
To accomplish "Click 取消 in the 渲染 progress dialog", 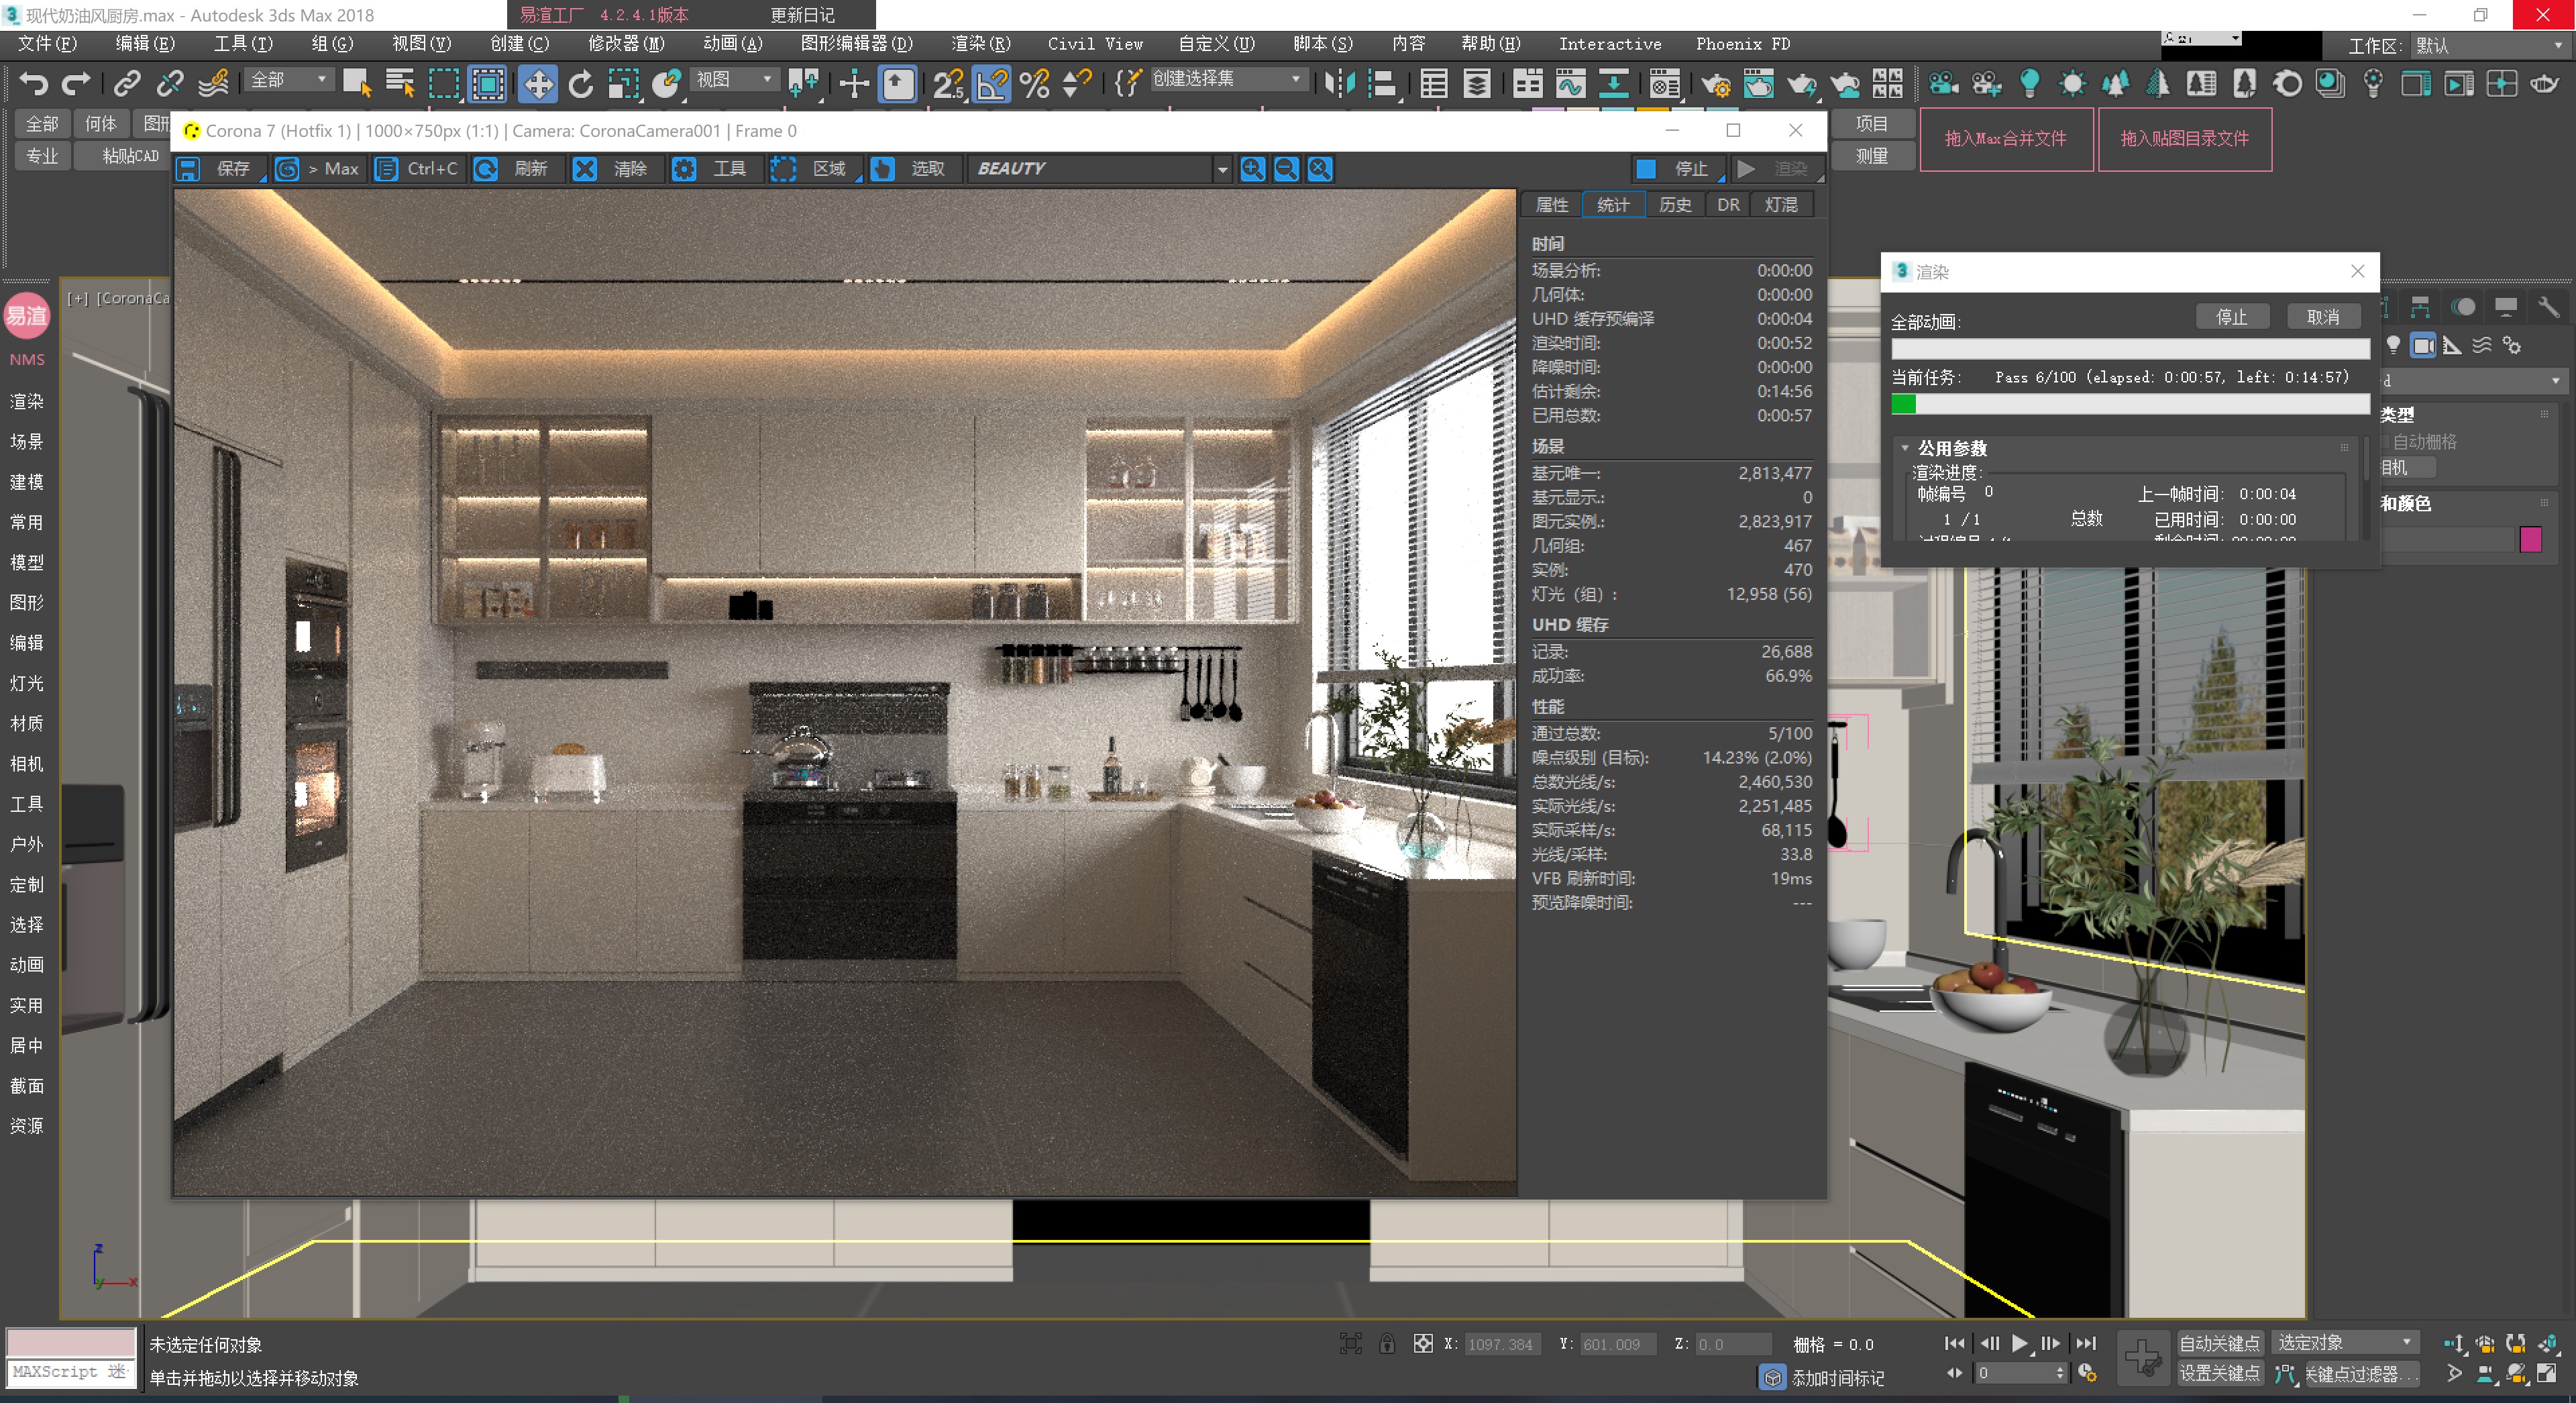I will point(2323,317).
